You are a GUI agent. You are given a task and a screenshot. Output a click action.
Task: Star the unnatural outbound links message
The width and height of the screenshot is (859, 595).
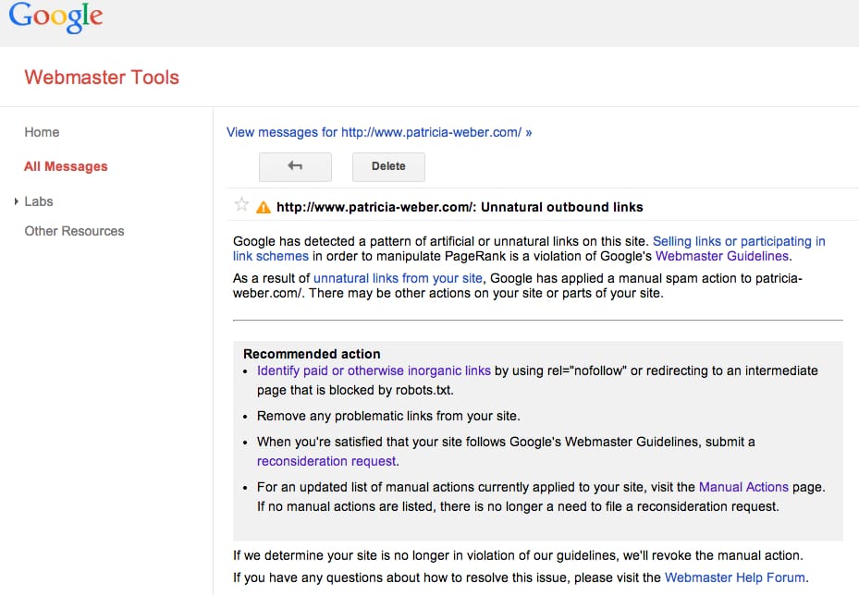pos(241,206)
